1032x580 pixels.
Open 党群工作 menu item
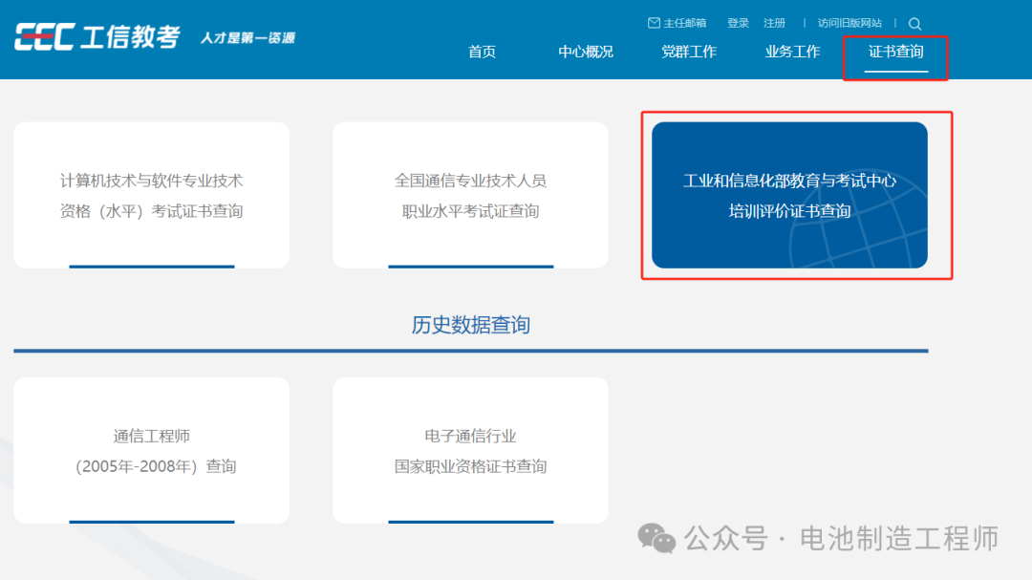[688, 52]
